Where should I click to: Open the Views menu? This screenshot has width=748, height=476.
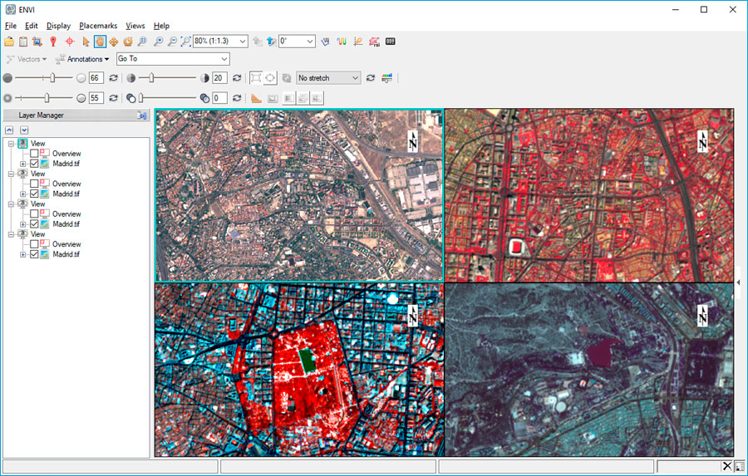point(135,26)
